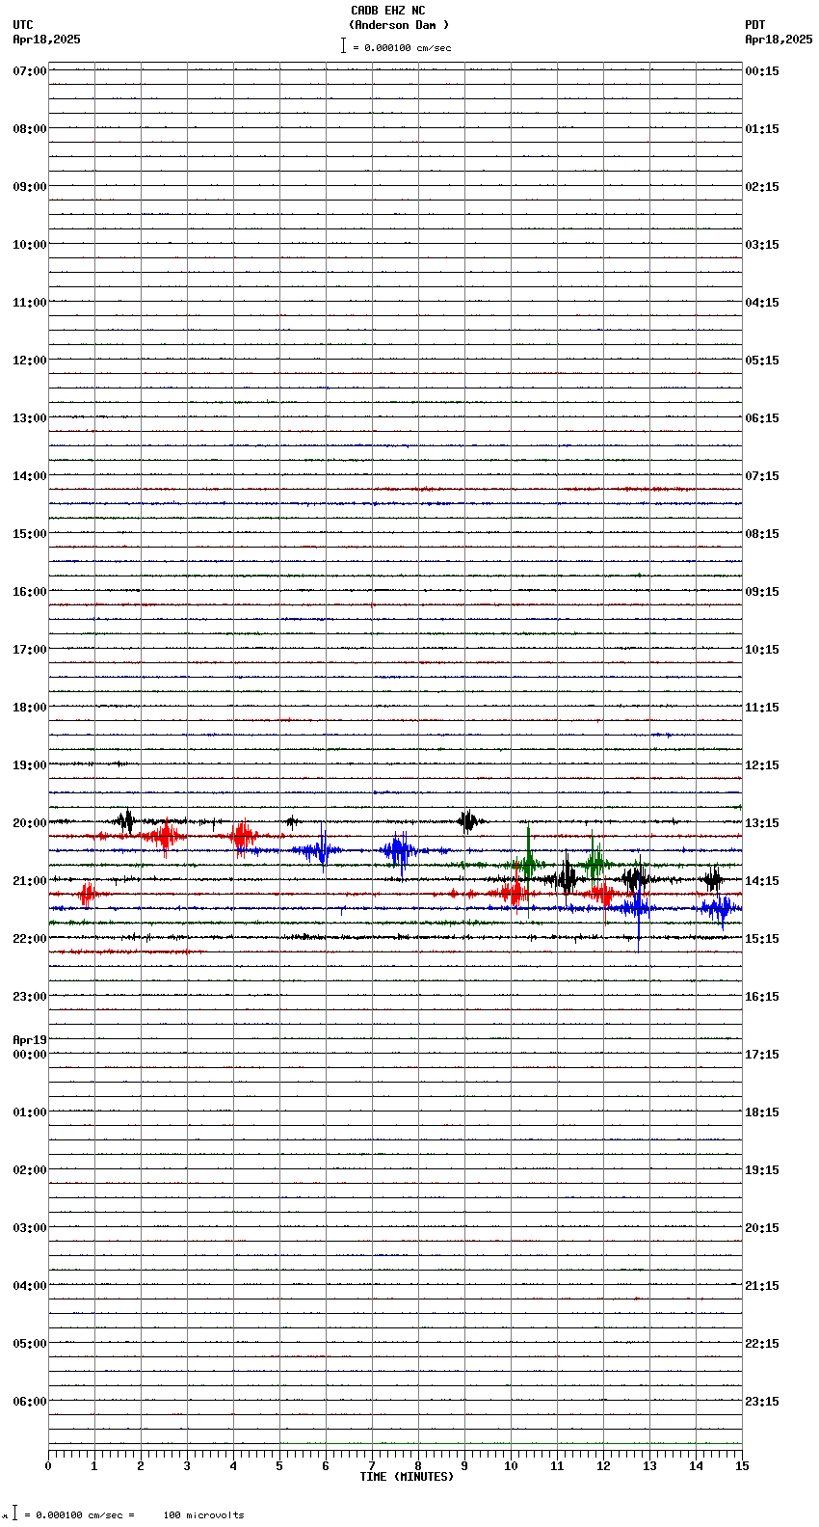This screenshot has height=1527, width=819.
Task: Click the x-axis tick label "14"
Action: [x=696, y=1466]
